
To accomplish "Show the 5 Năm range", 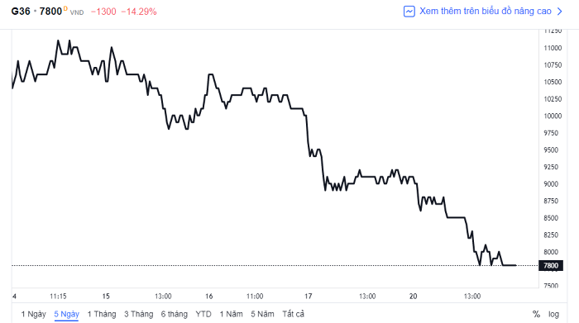I will click(x=262, y=314).
